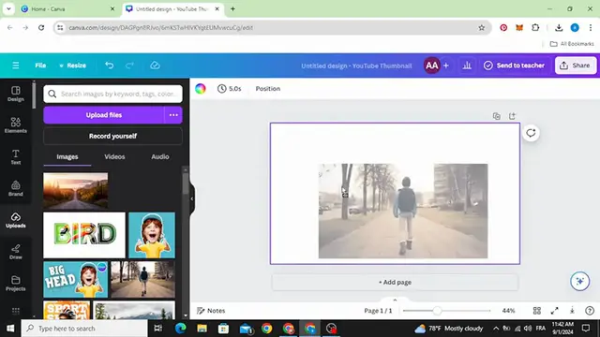Switch to the Videos tab
The image size is (600, 337).
(x=114, y=157)
